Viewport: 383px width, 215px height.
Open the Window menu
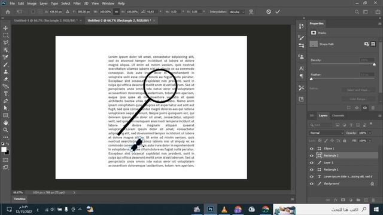[x=108, y=4]
